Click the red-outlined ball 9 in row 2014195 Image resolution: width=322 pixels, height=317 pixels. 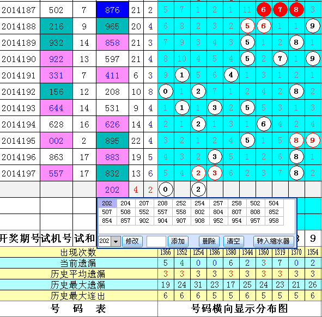click(313, 141)
